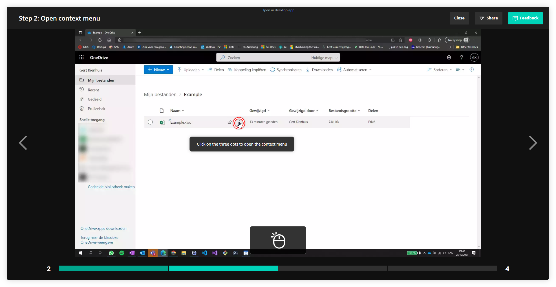The image size is (556, 287).
Task: Enable the Not syncing account toggle area
Action: click(457, 40)
